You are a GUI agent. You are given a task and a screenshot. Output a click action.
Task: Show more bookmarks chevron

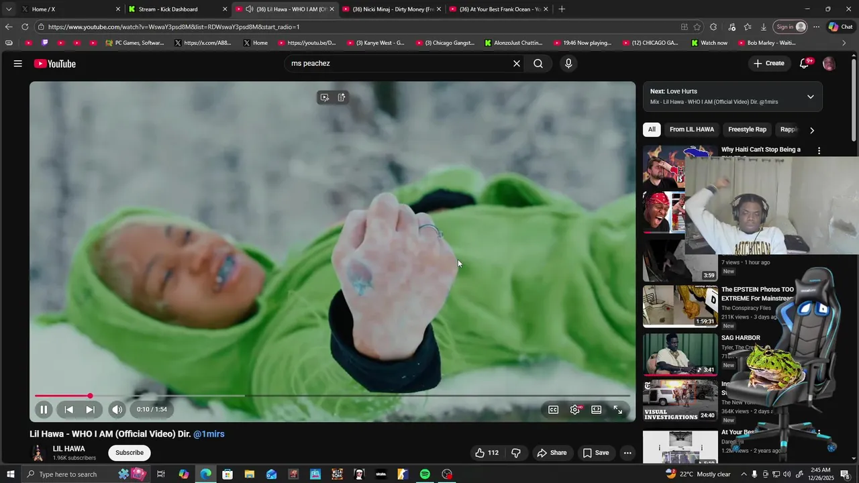coord(844,43)
